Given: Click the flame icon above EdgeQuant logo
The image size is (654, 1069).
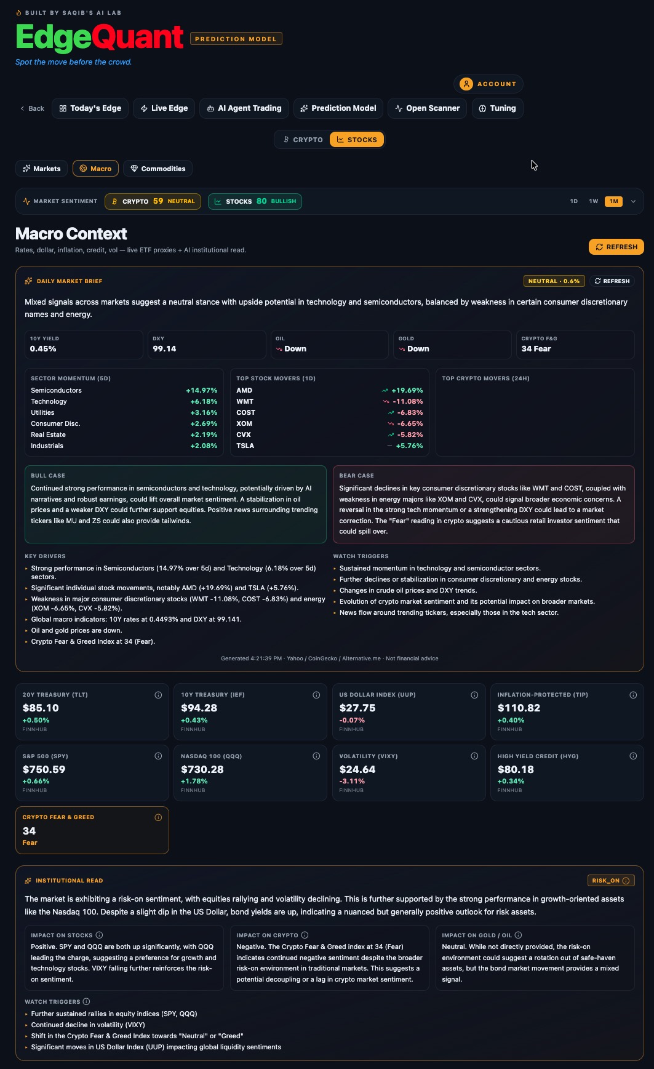Looking at the screenshot, I should pos(18,12).
